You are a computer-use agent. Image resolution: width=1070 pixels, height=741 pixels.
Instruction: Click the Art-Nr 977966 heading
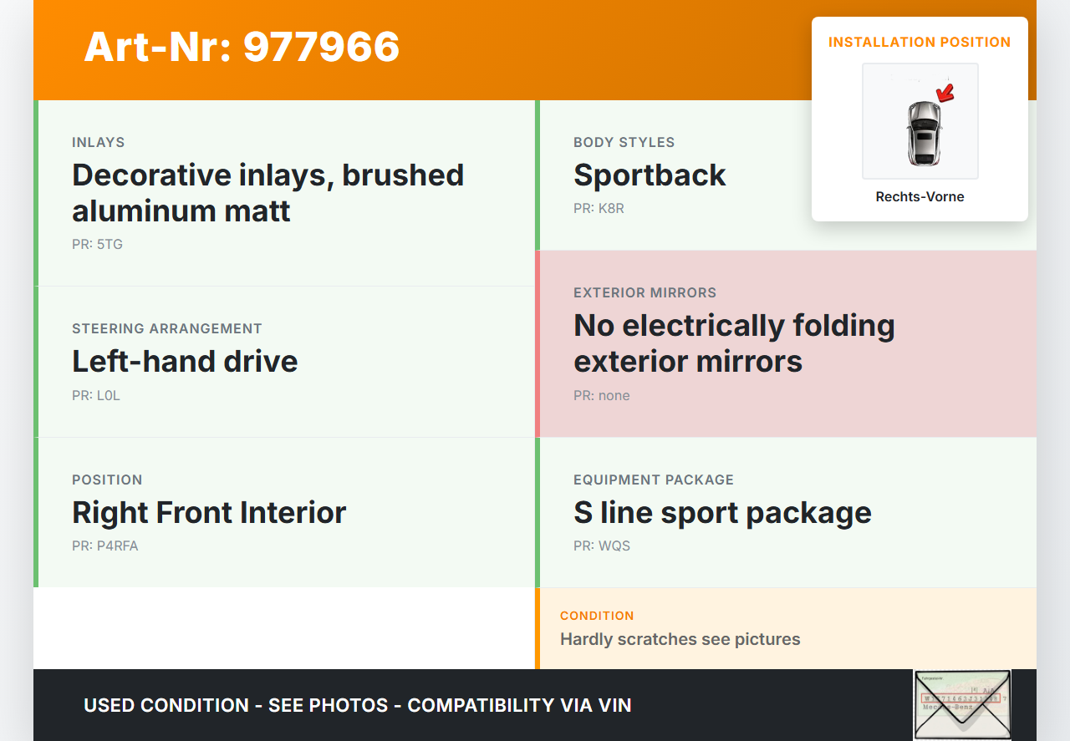[x=242, y=47]
